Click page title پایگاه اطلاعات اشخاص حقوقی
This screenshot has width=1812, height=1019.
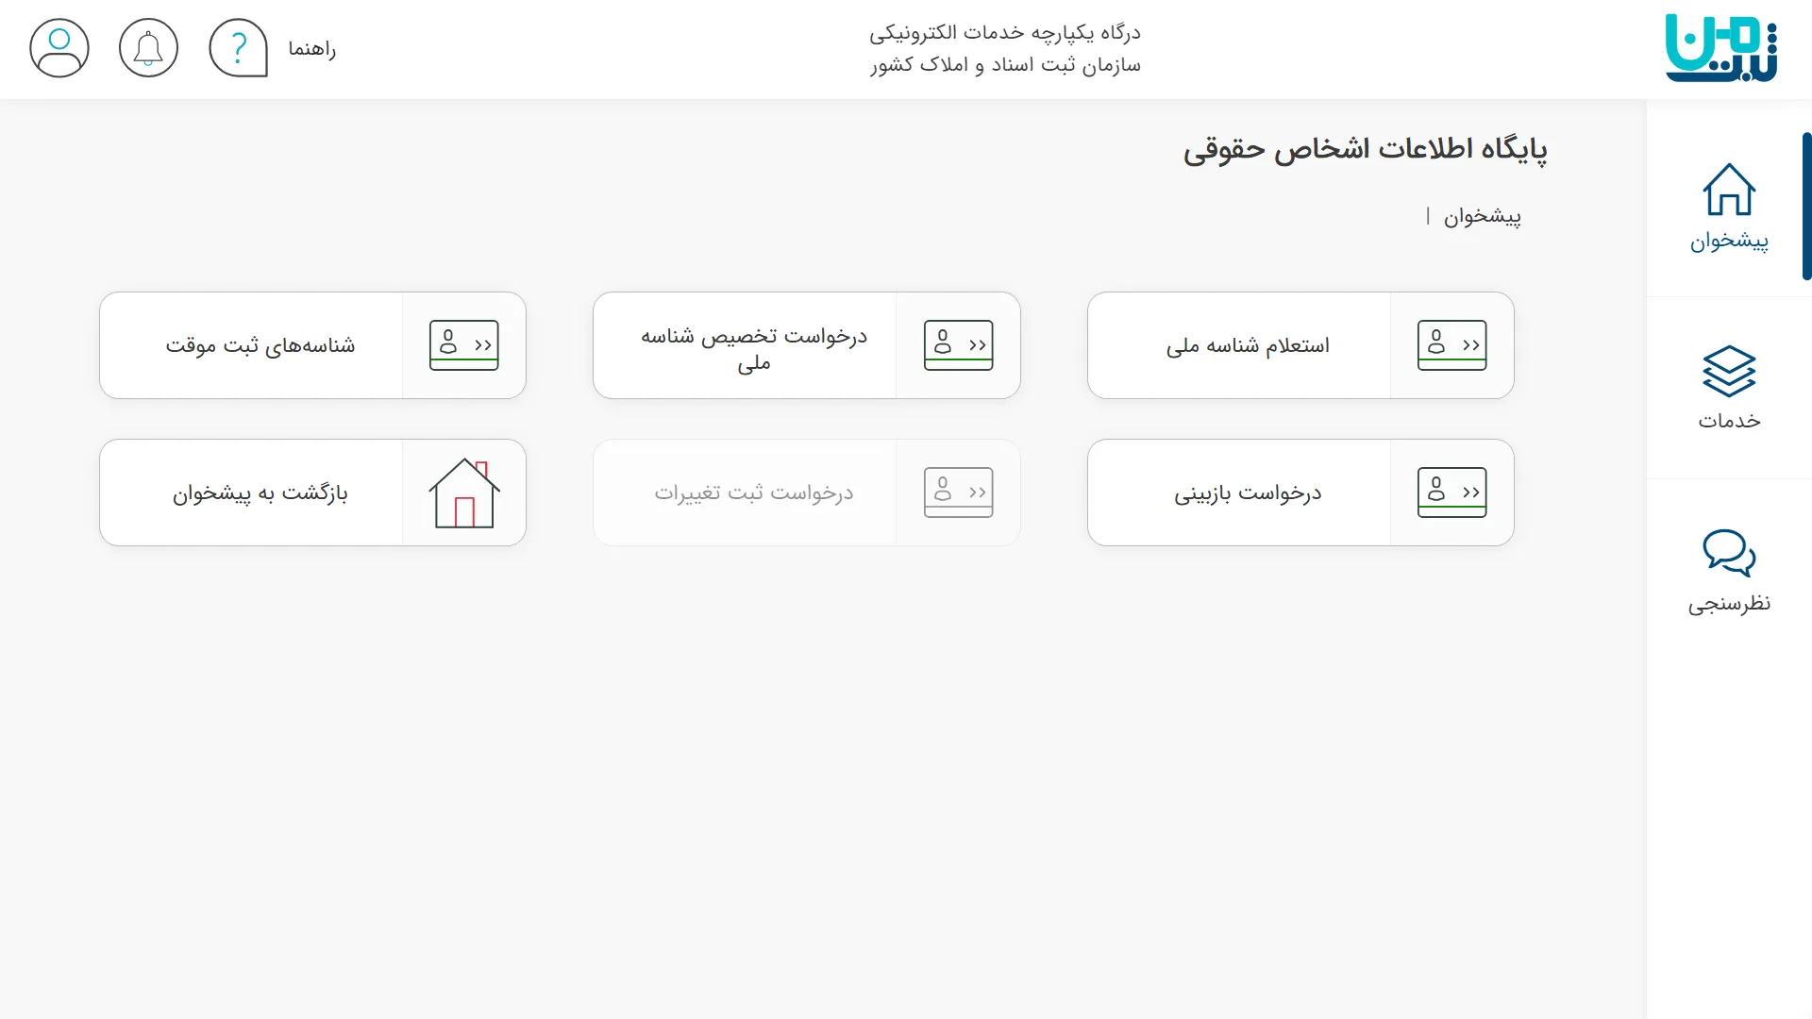click(1365, 150)
